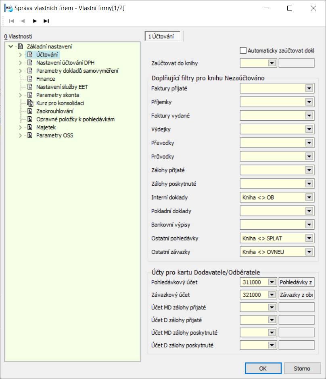Expand Nastavení účtování DPH node
Image resolution: width=326 pixels, height=379 pixels.
(x=20, y=63)
